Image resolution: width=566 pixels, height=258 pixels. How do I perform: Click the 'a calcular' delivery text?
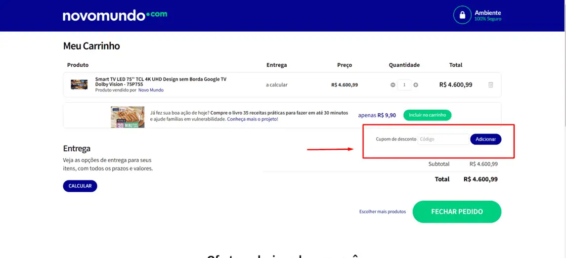pyautogui.click(x=277, y=85)
